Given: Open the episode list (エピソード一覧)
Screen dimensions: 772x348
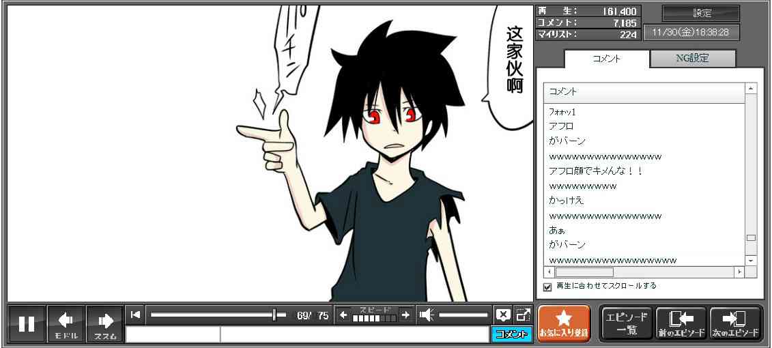Looking at the screenshot, I should coord(626,323).
